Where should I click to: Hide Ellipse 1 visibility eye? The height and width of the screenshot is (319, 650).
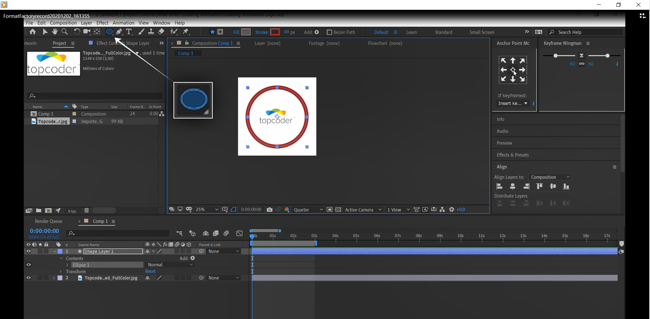coord(28,265)
